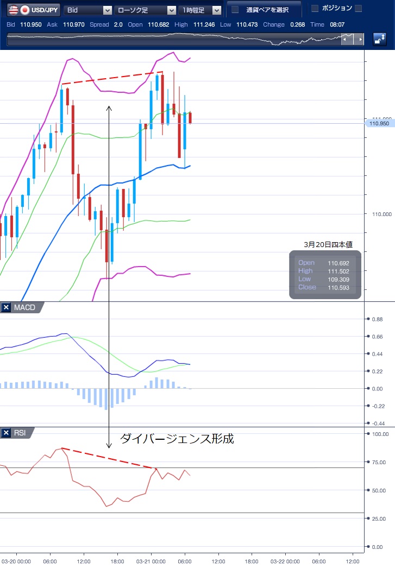Click the overview mini chart navigator strip

click(174, 40)
